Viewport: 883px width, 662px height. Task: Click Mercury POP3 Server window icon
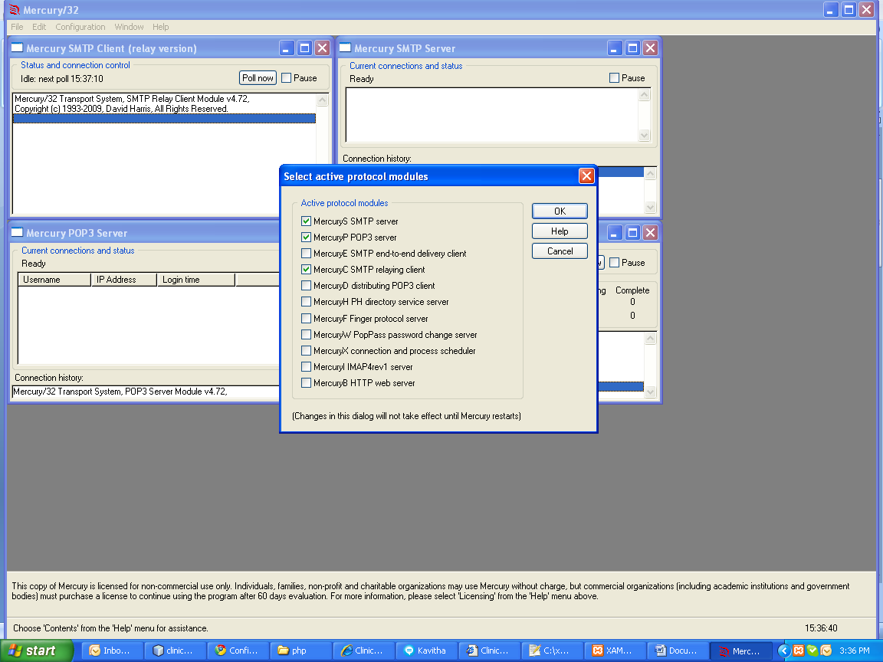click(18, 232)
